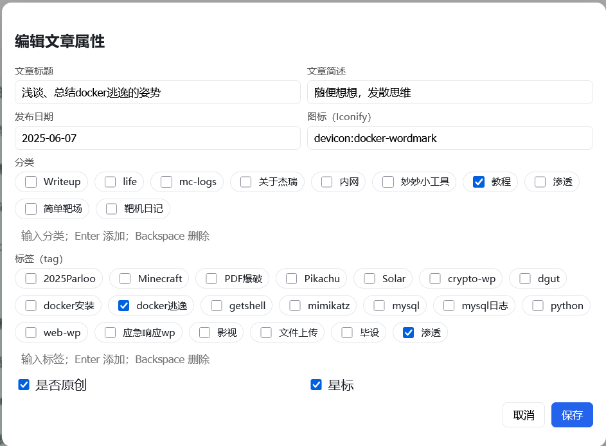Select the mc-logs category
Image resolution: width=606 pixels, height=446 pixels.
pos(166,182)
